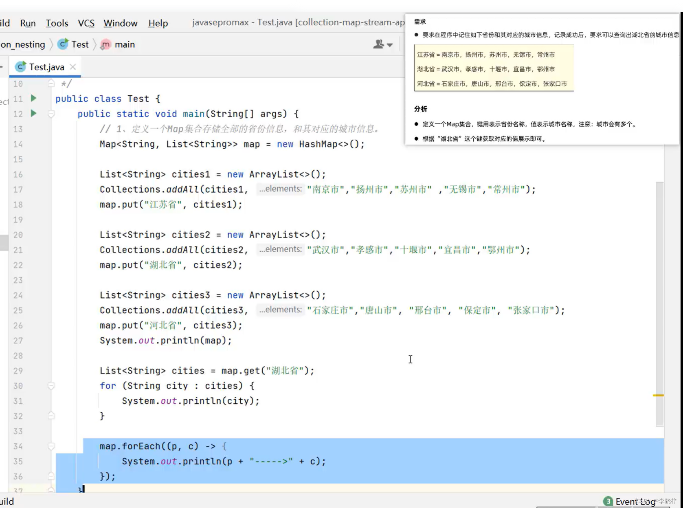Open the Tools menu
Viewport: 683px width, 508px height.
pos(57,23)
